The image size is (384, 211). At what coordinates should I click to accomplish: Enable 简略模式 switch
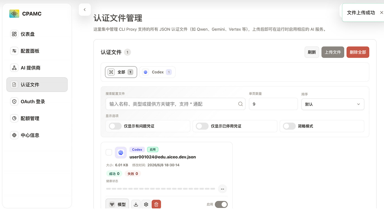(x=289, y=126)
